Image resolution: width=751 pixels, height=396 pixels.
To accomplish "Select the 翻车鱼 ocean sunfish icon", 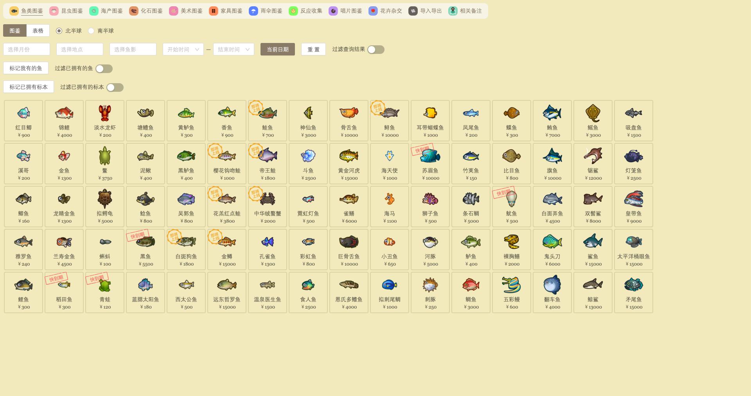I will (x=552, y=285).
